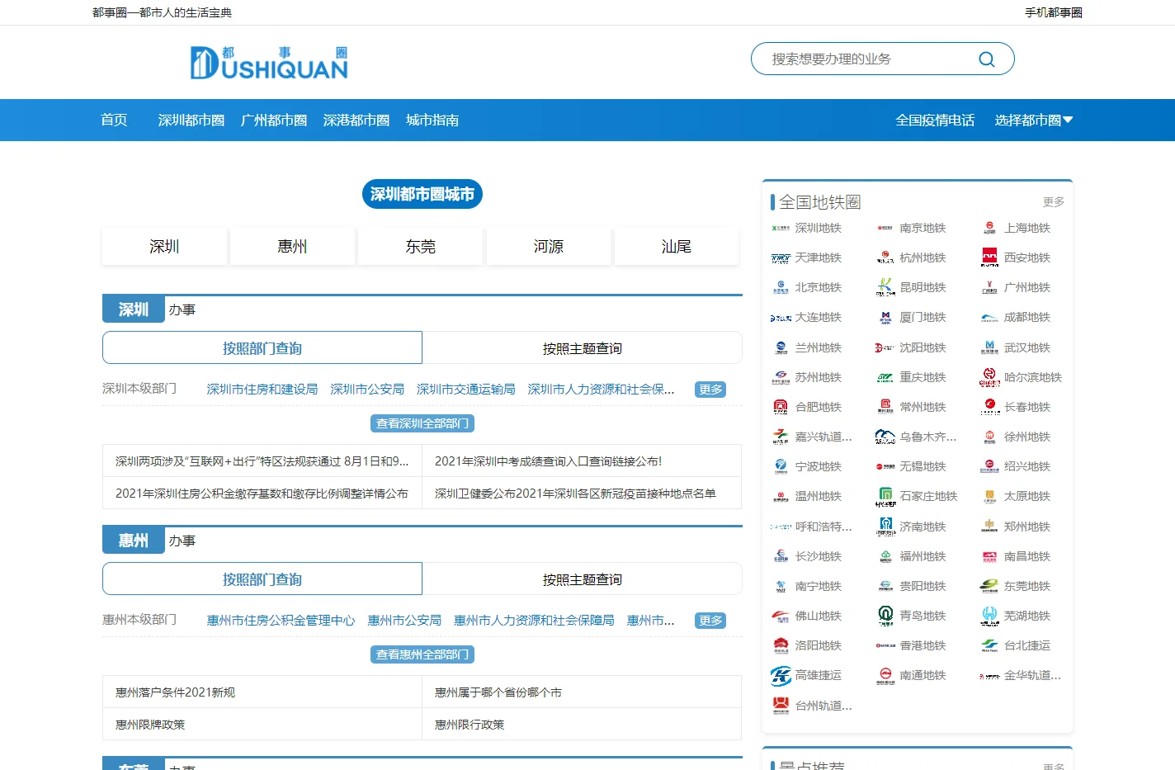The image size is (1175, 770).
Task: Choose the 深圳 city card
Action: coord(164,247)
